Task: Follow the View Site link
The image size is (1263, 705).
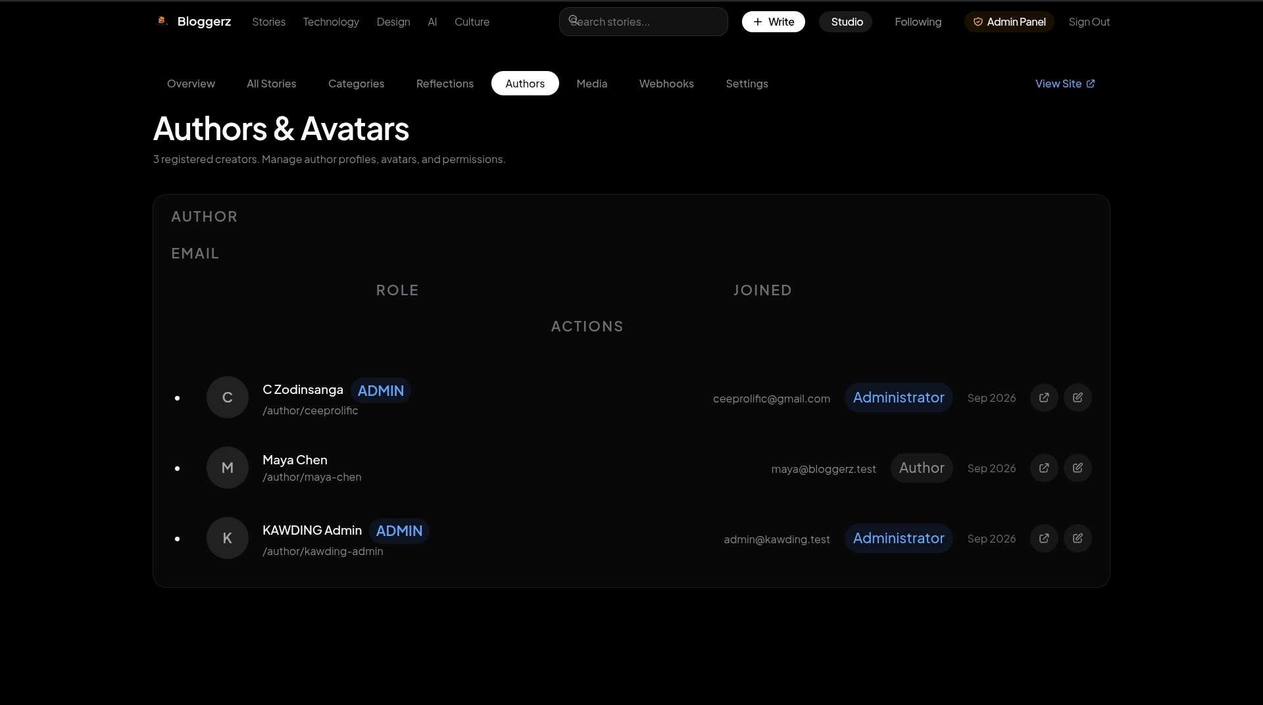Action: click(x=1065, y=84)
